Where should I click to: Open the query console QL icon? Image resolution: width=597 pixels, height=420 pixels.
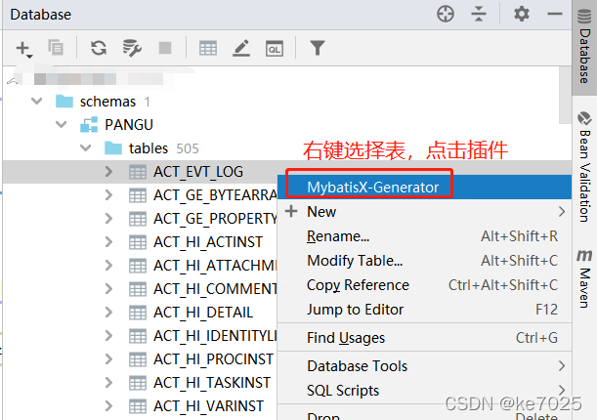[x=275, y=48]
